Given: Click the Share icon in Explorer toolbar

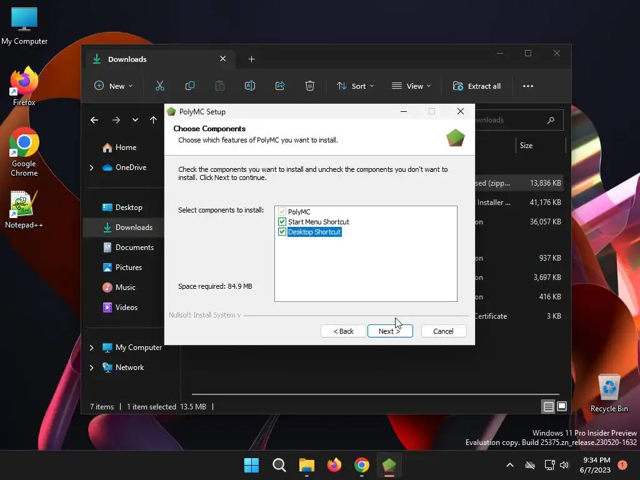Looking at the screenshot, I should click(280, 86).
